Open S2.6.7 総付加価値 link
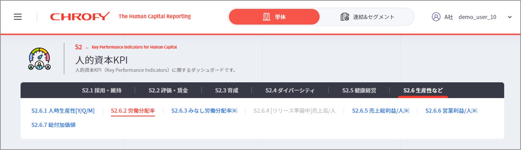The image size is (521, 150). 54,125
